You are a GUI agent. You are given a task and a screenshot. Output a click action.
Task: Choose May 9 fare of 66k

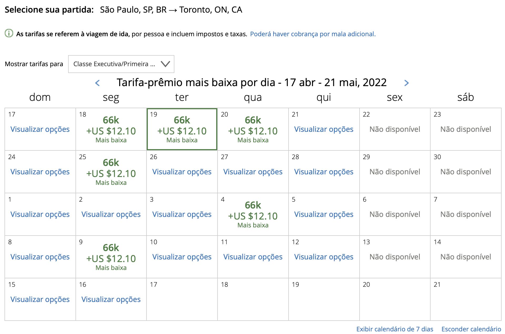(111, 257)
